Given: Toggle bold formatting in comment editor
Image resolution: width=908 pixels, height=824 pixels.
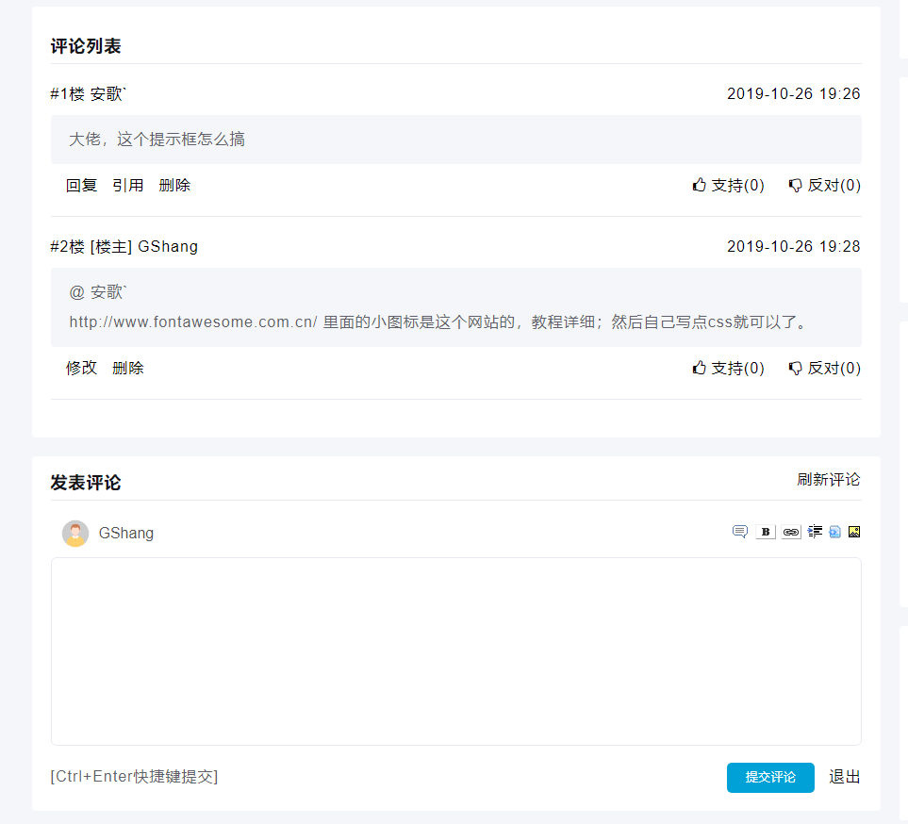Looking at the screenshot, I should pos(766,532).
